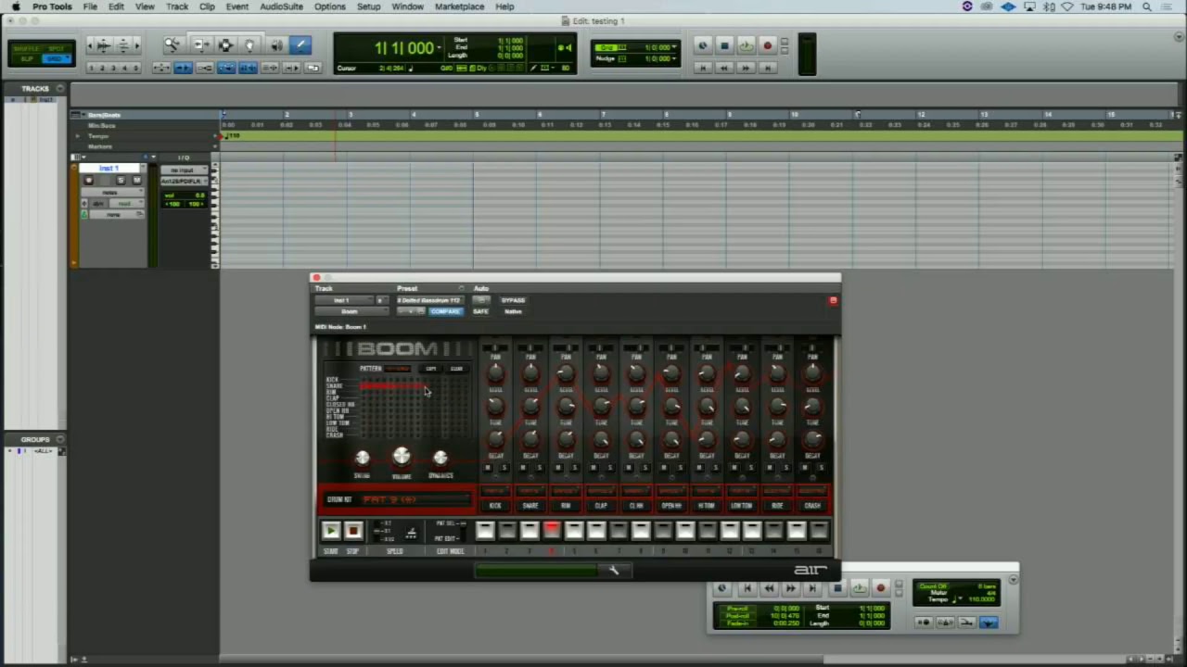Open the Marketplace menu
The image size is (1187, 667).
[x=459, y=6]
